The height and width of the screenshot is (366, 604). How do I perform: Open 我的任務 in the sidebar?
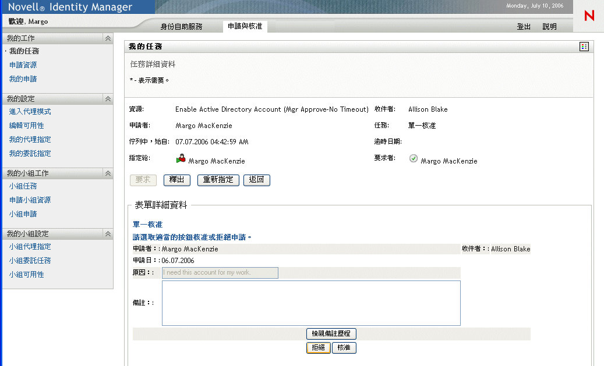(24, 51)
